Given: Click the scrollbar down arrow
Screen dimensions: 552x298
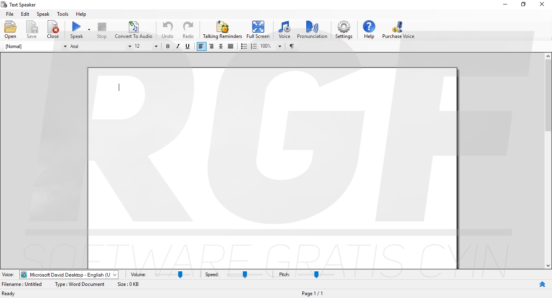Looking at the screenshot, I should [548, 266].
